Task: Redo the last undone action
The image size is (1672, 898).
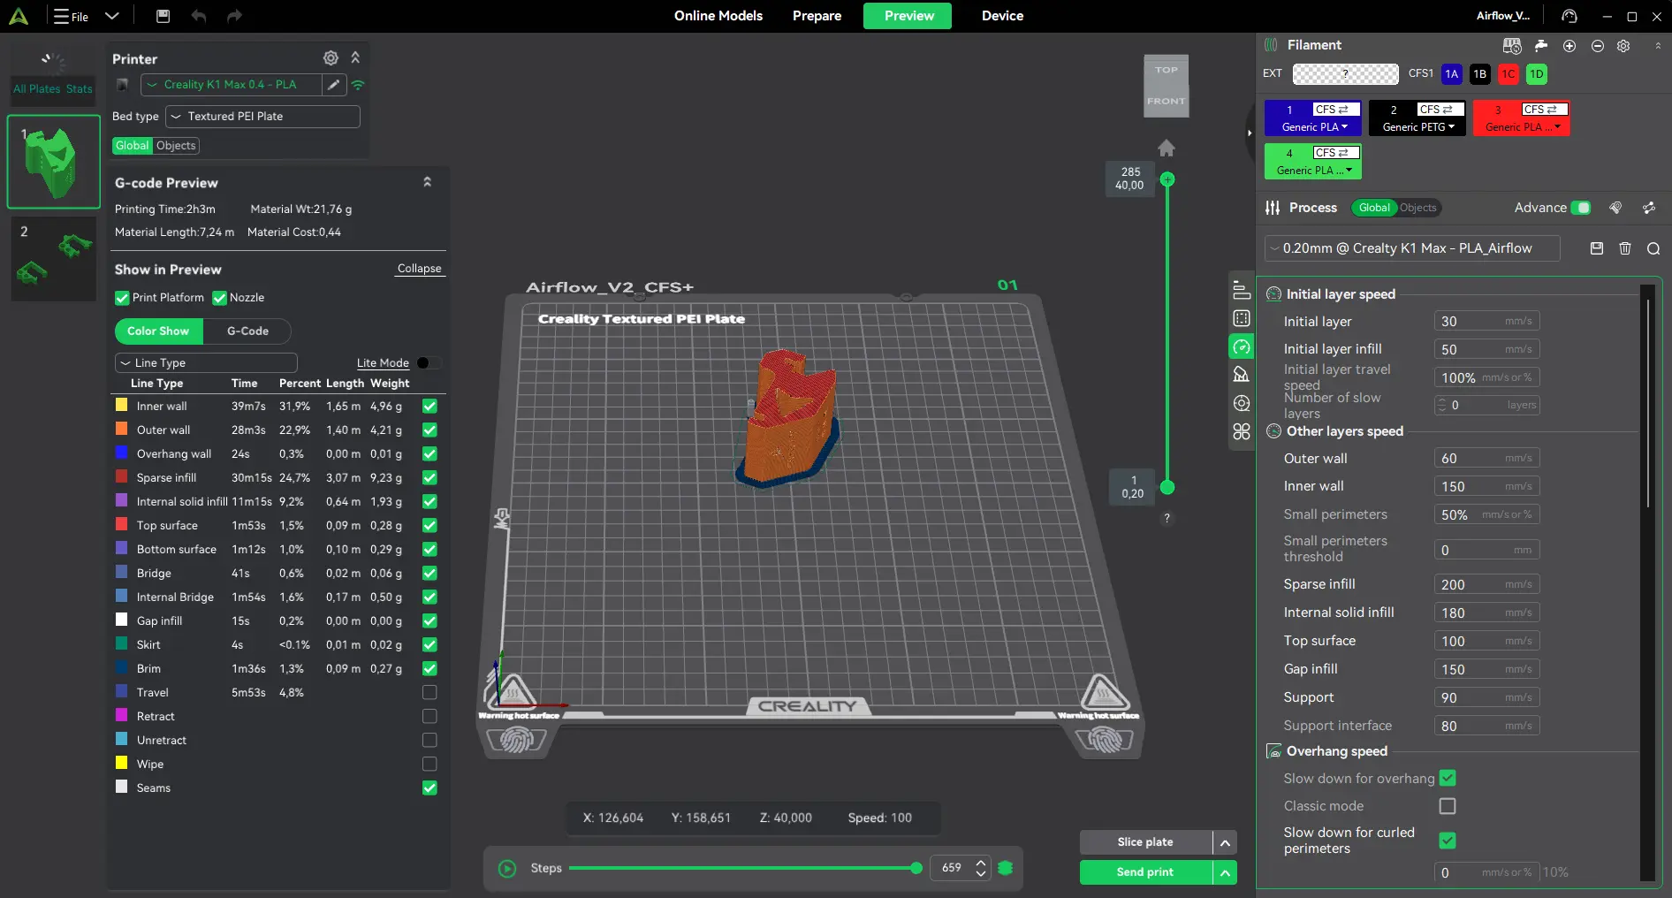Action: click(234, 16)
